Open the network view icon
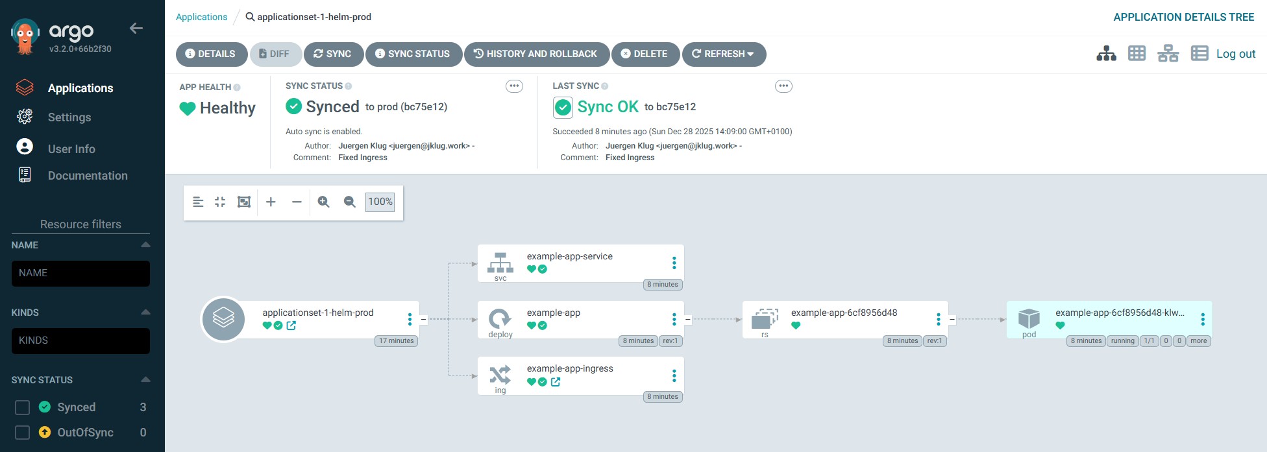The width and height of the screenshot is (1267, 452). point(1168,54)
